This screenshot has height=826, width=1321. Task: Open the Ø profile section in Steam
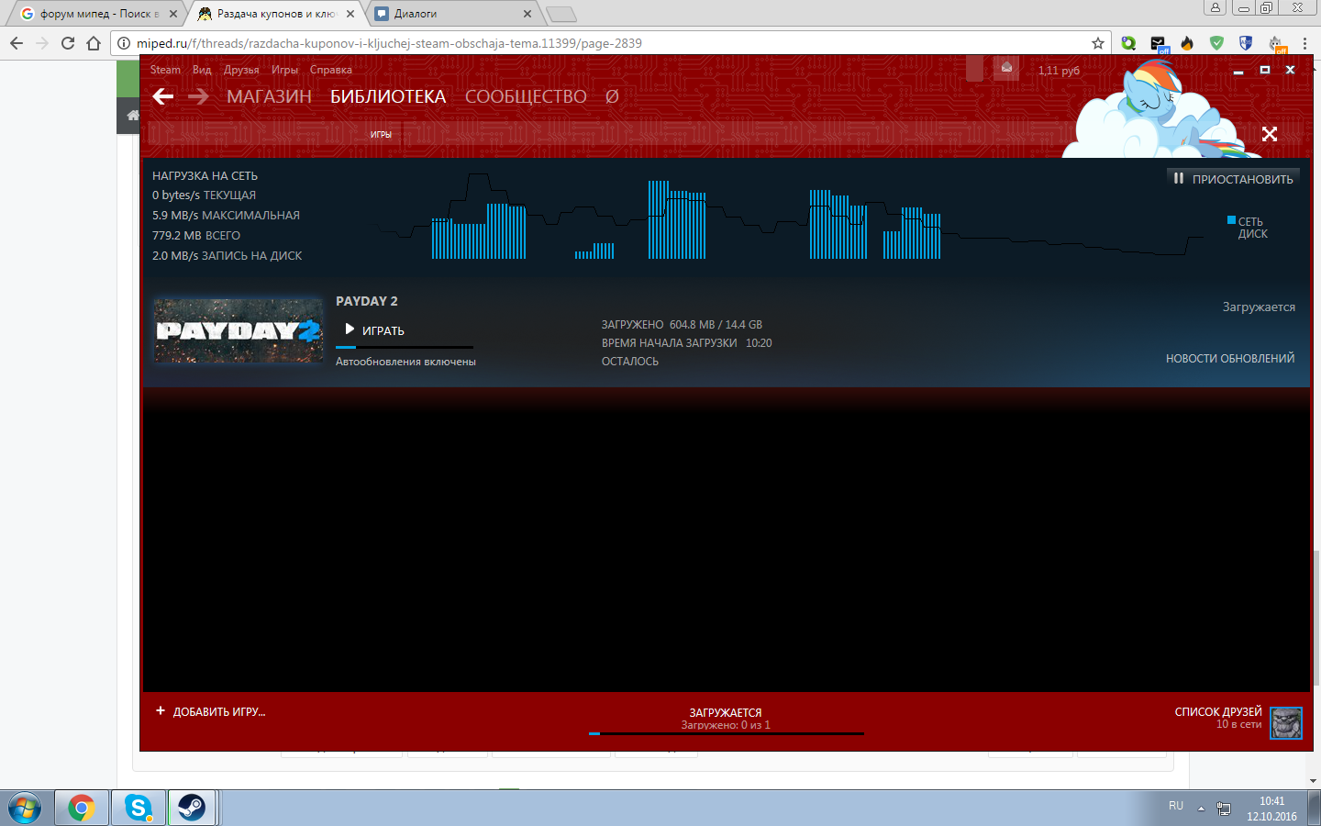[x=612, y=96]
